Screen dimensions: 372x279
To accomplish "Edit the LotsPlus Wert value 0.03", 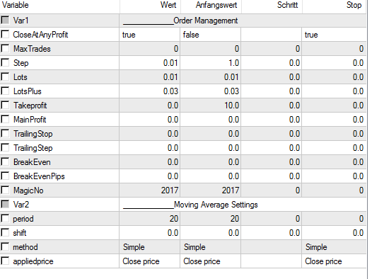I will click(x=150, y=91).
